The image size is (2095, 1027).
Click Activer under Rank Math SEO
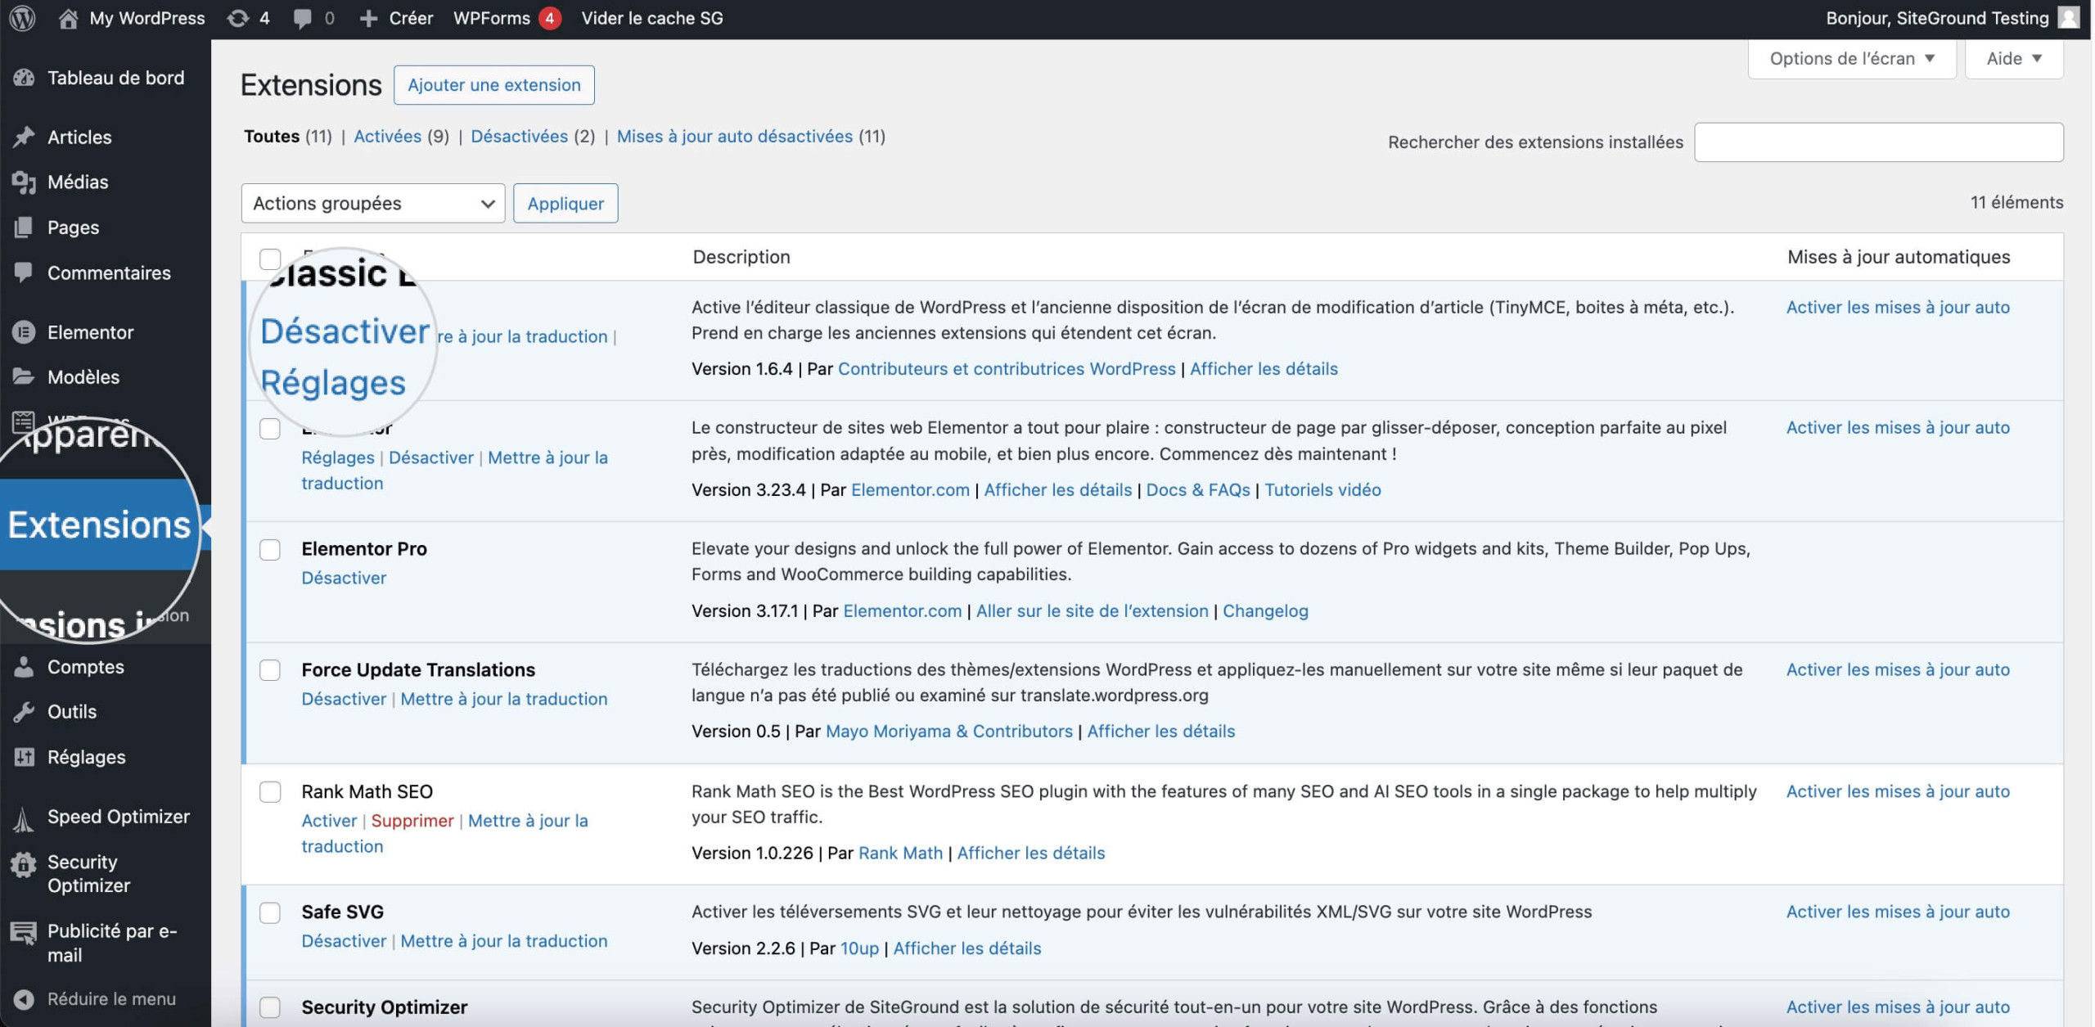[329, 821]
